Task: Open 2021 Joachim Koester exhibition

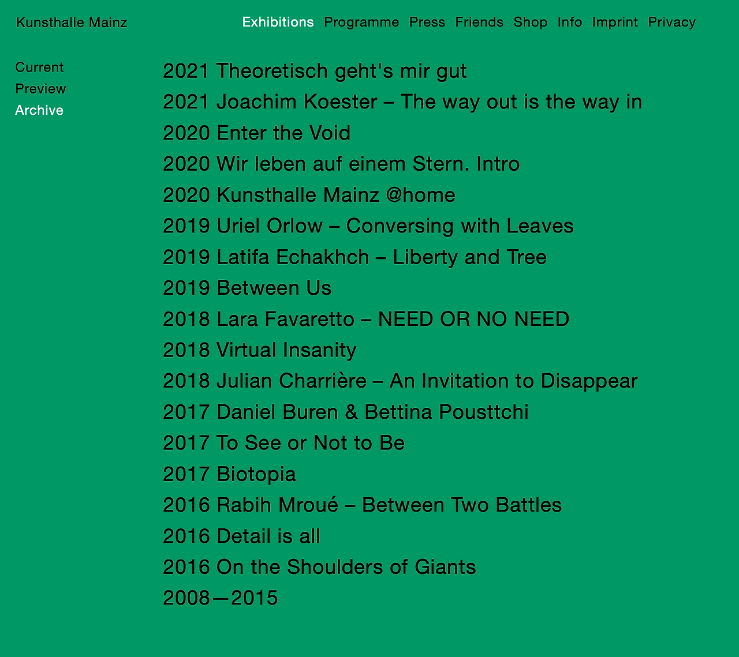Action: click(x=402, y=102)
